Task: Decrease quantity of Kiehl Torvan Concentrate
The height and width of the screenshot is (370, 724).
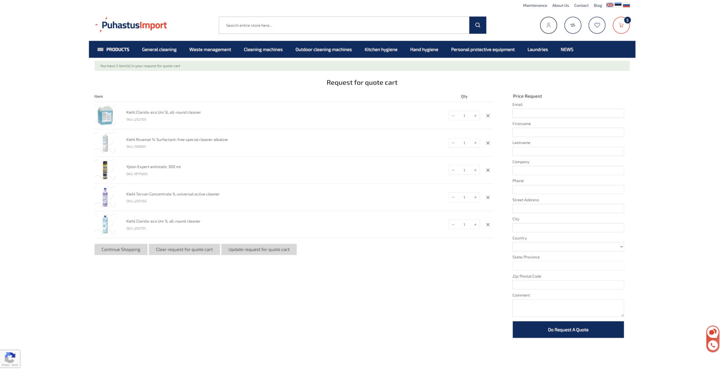Action: 453,197
